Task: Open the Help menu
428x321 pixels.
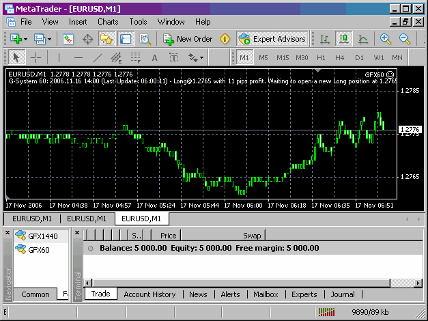Action: tap(203, 22)
